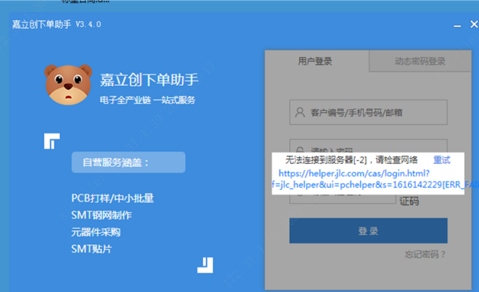Select the SMT钢网制作 service item
This screenshot has height=292, width=479.
click(101, 215)
